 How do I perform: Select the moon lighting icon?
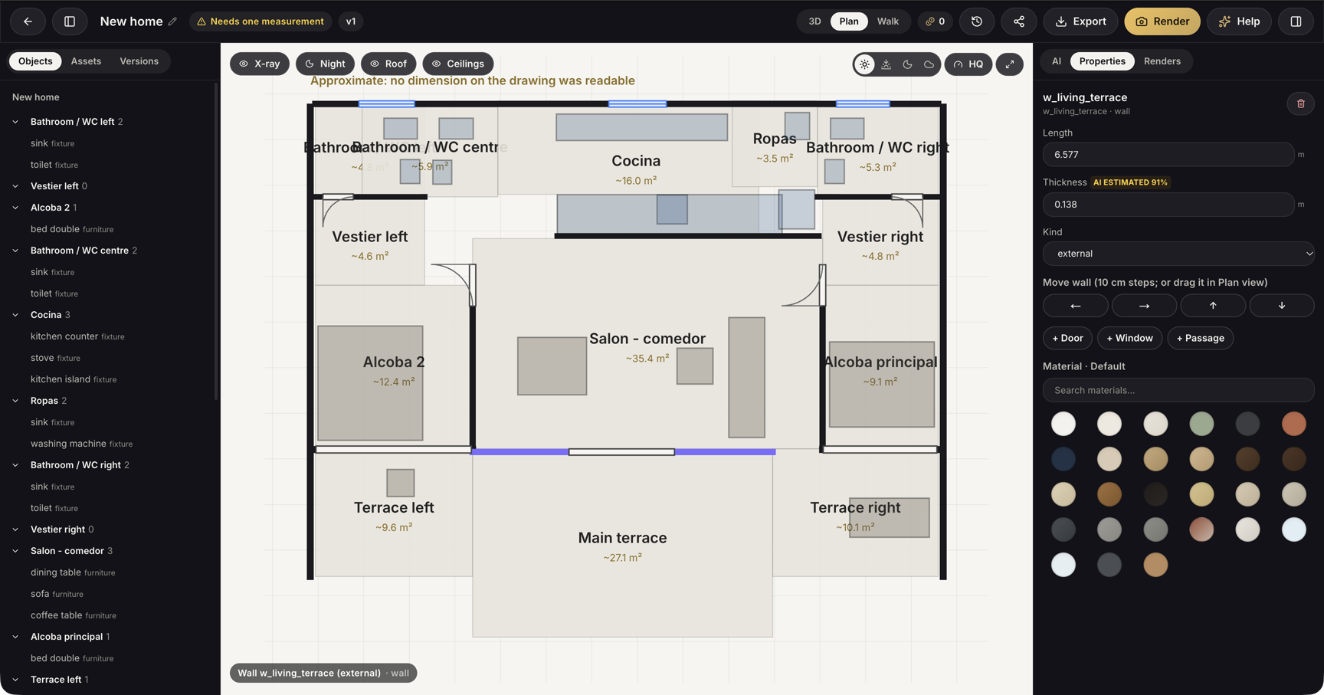907,64
